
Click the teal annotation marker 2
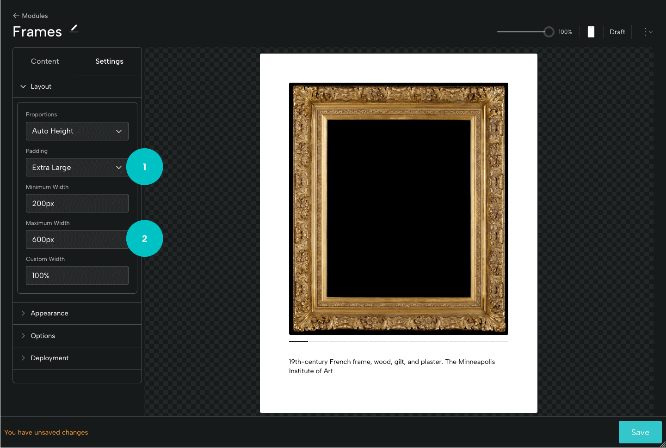click(145, 238)
